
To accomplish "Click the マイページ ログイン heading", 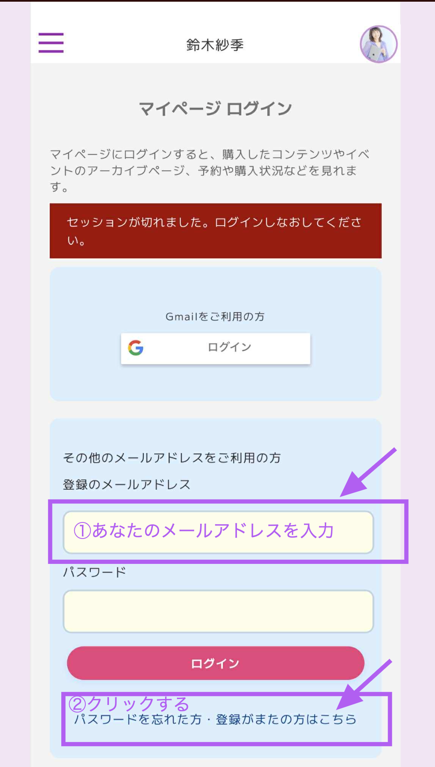I will pos(215,109).
